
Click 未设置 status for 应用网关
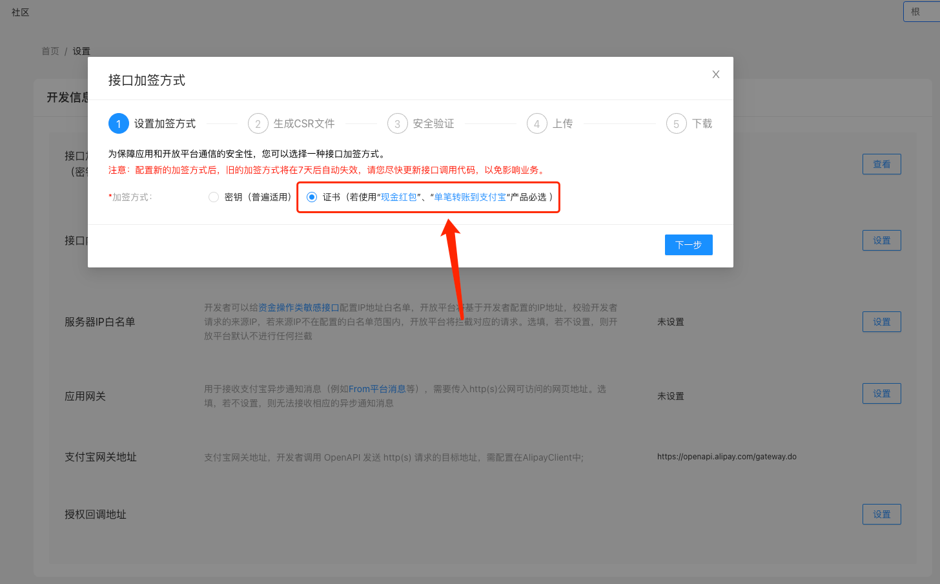671,396
